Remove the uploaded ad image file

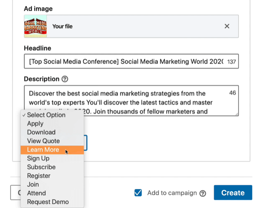[227, 26]
